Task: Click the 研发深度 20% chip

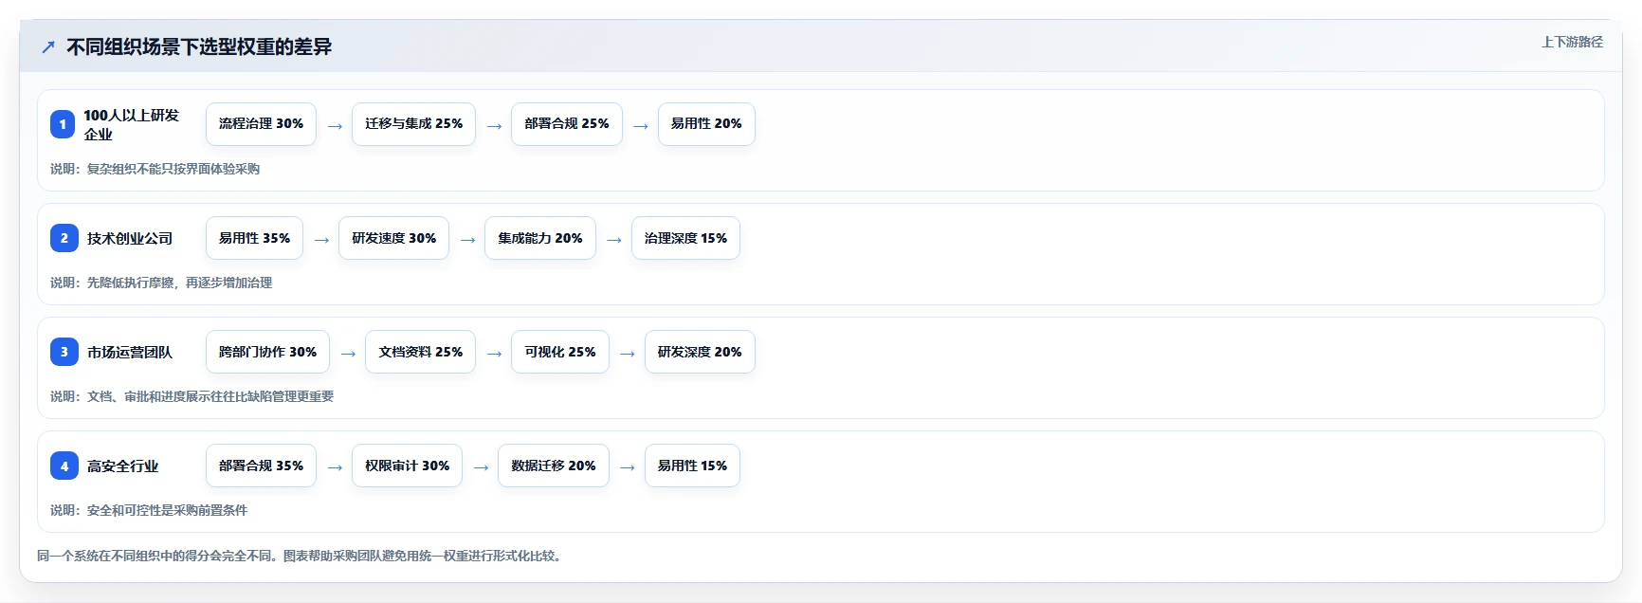Action: coord(700,352)
